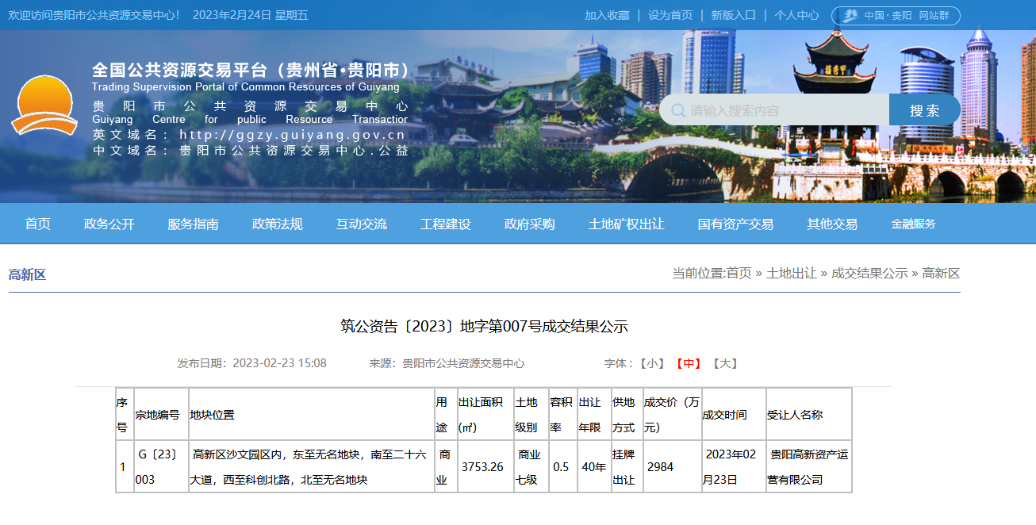This screenshot has height=525, width=1036.
Task: Open 土地矿权出让 in the navigation bar
Action: pos(626,224)
